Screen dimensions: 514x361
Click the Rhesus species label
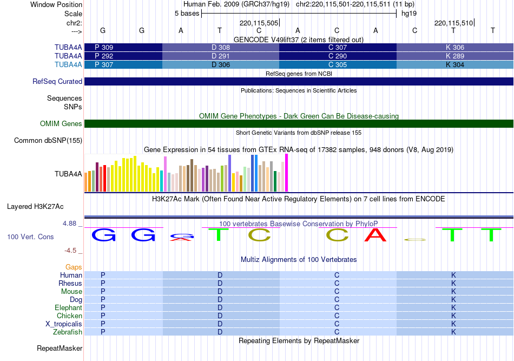click(70, 283)
